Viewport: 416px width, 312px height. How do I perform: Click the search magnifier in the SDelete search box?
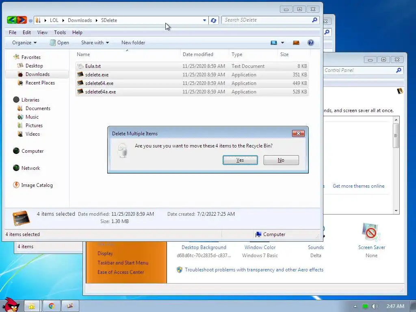(x=314, y=20)
